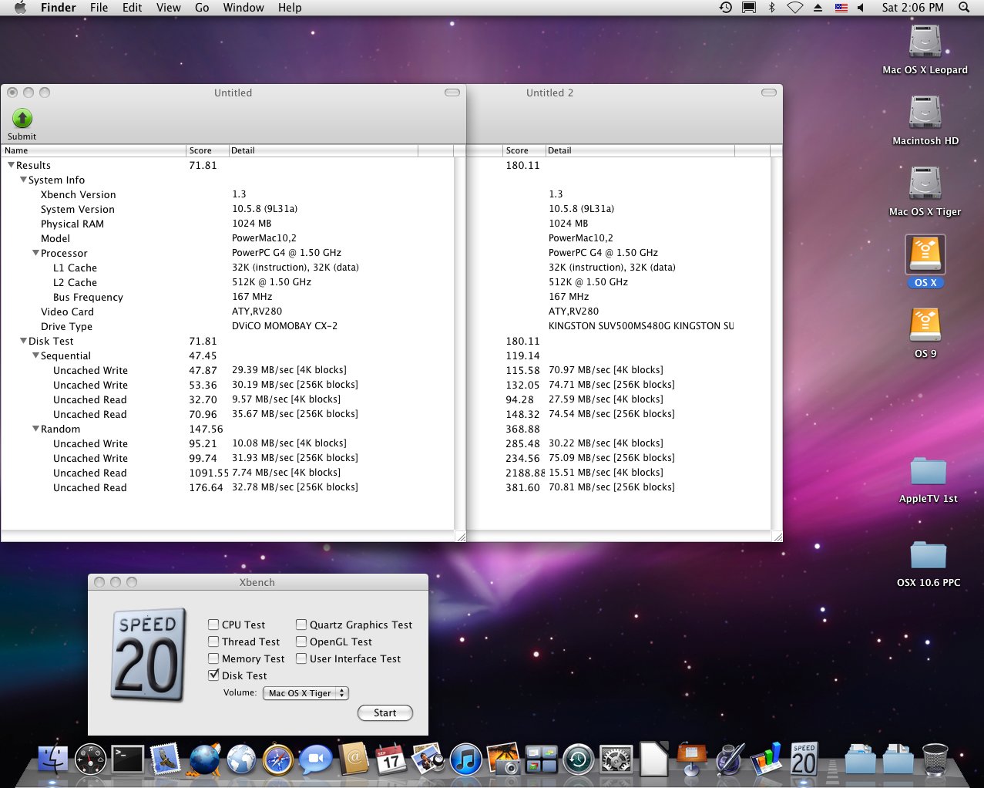Screen dimensions: 984x788
Task: Activate Spaces from the dock
Action: [x=541, y=759]
